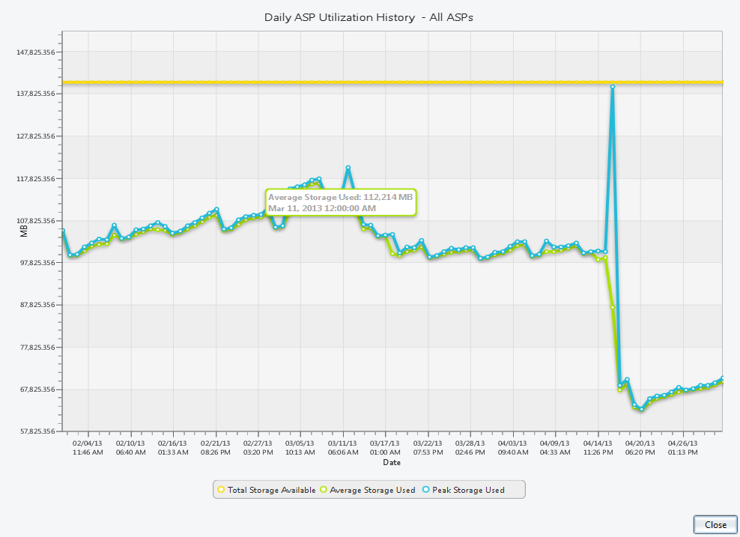Click the 02/27/13 03:20 PM date label
The height and width of the screenshot is (537, 740).
coord(258,448)
